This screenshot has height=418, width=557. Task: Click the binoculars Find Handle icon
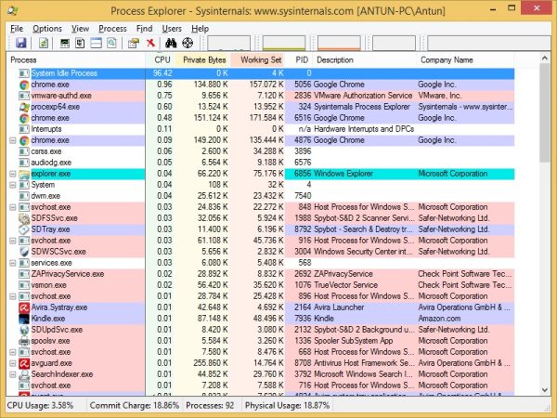click(171, 44)
